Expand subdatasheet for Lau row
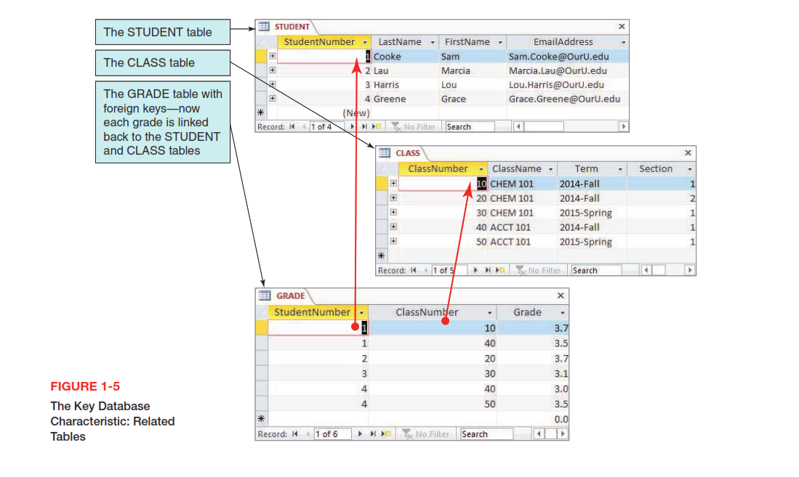Image resolution: width=799 pixels, height=477 pixels. [273, 70]
